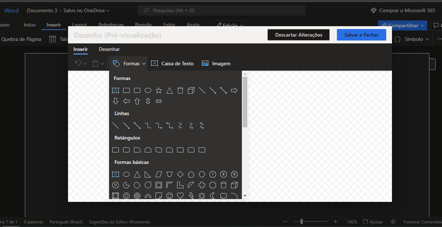The image size is (442, 227).
Task: Click the shapes list scroll down arrow
Action: [245, 196]
